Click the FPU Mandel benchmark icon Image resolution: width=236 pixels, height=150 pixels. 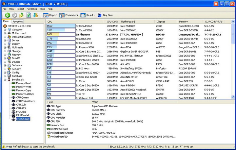click(x=13, y=115)
